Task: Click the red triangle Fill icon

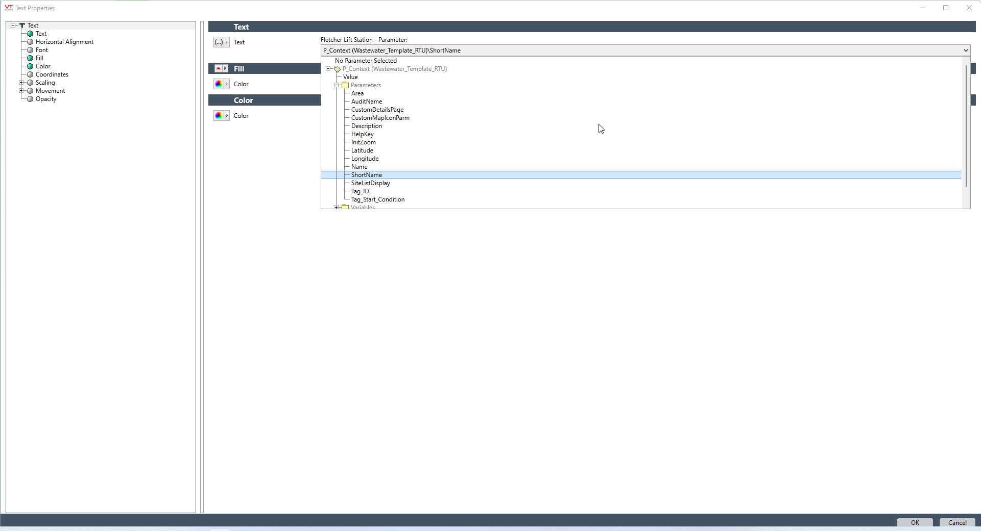Action: click(219, 68)
